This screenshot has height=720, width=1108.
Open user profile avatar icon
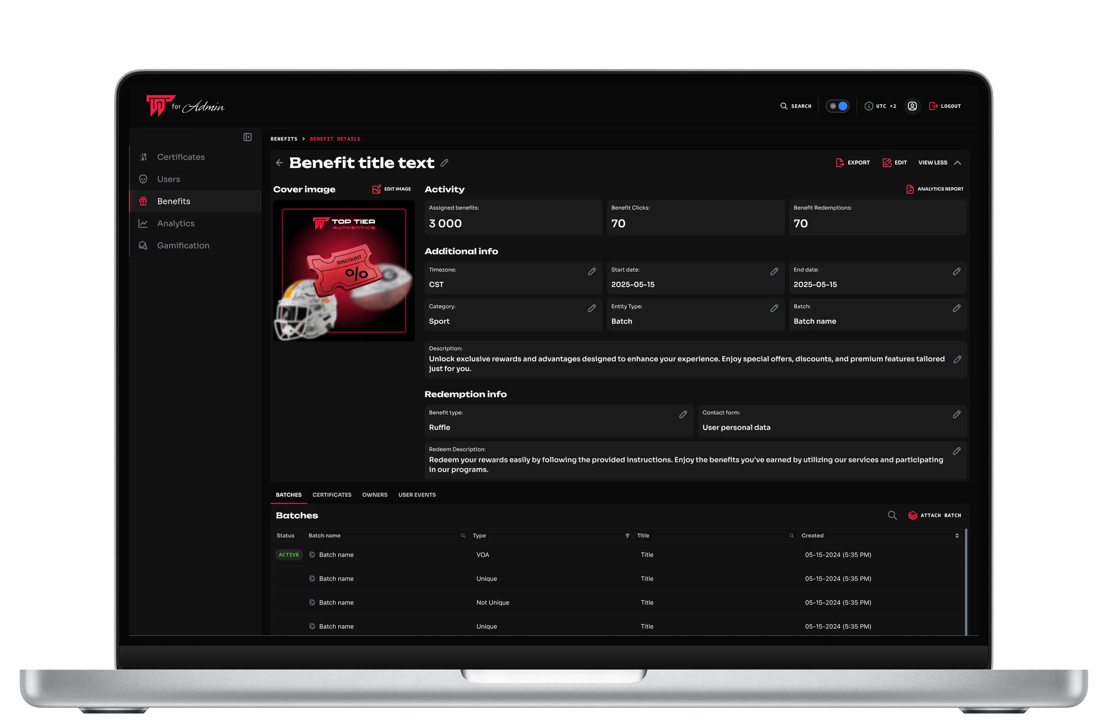click(912, 106)
